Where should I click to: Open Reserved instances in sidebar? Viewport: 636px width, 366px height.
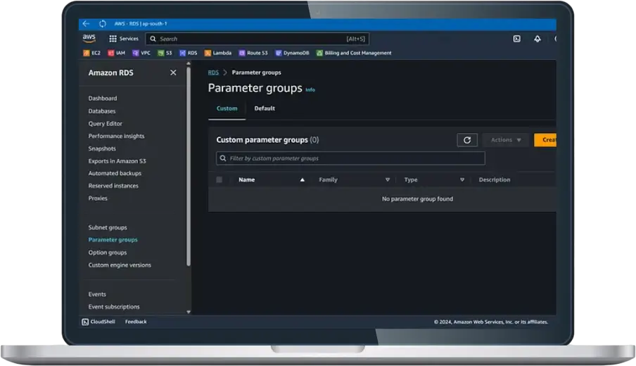113,186
